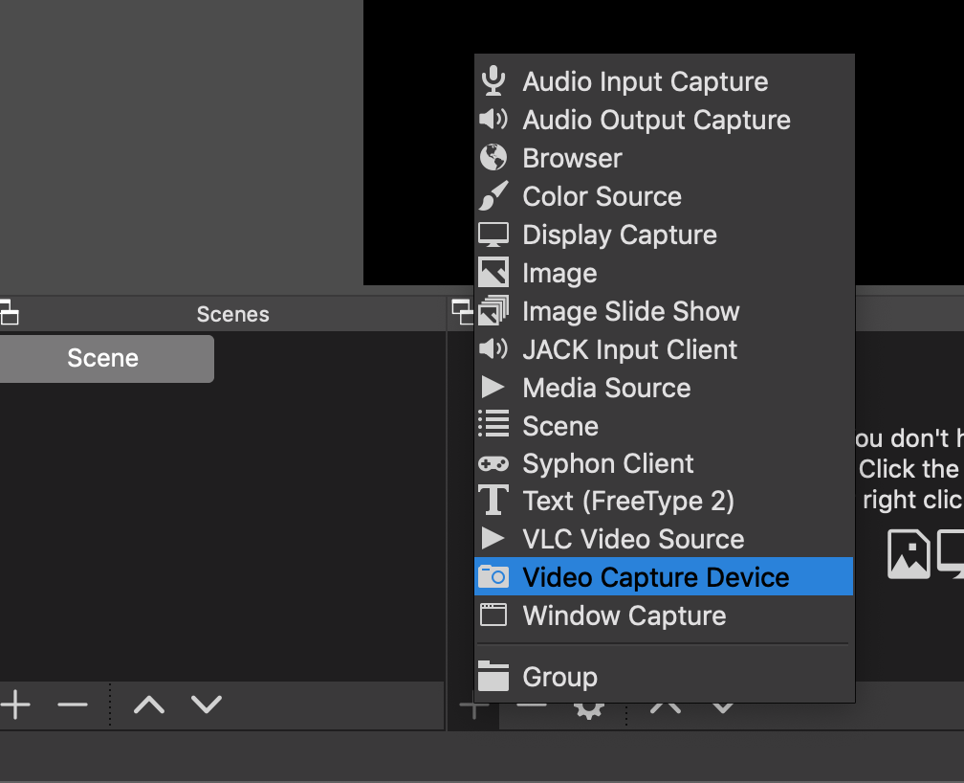Add a Color Source
The width and height of the screenshot is (964, 783).
click(602, 196)
